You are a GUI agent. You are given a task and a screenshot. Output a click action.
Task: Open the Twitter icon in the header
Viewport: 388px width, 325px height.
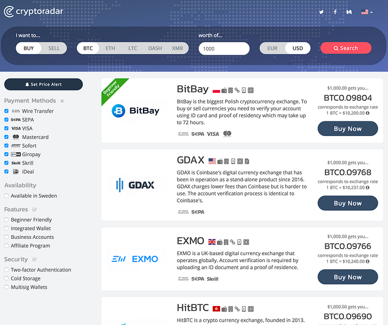coord(321,12)
